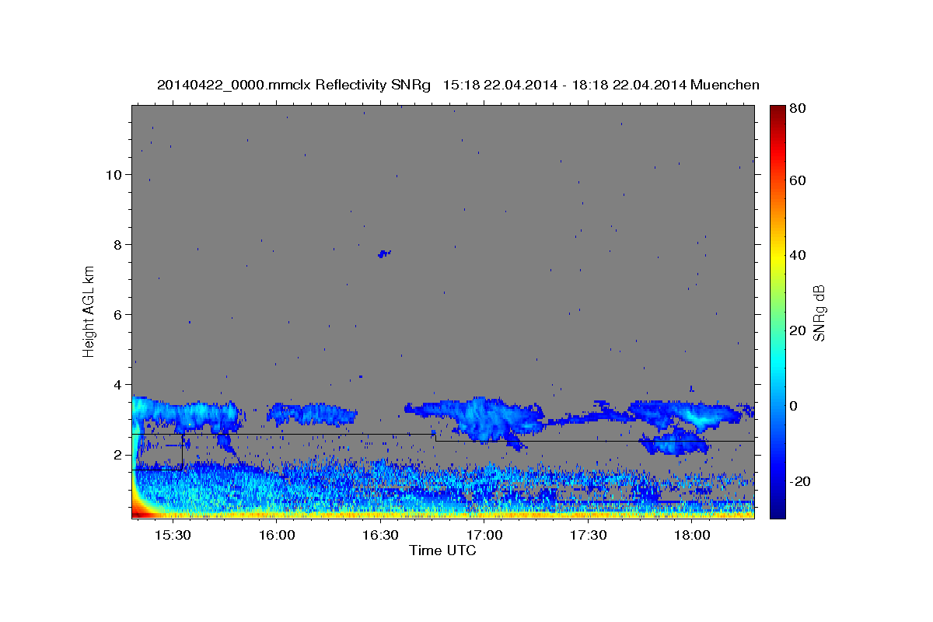Click the colorbar value 20
Image resolution: width=933 pixels, height=622 pixels.
click(x=797, y=330)
